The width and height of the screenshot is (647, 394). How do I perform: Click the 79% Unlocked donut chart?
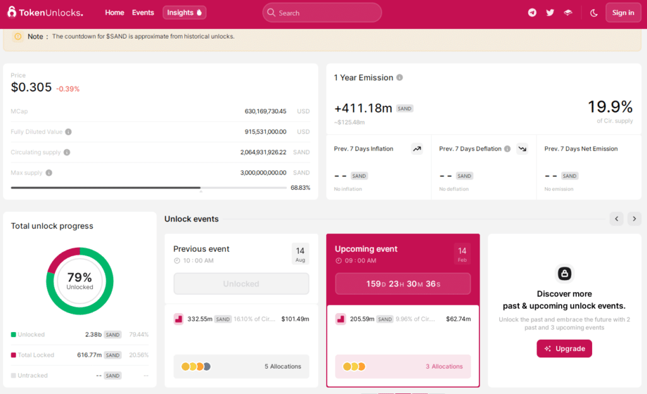pos(80,281)
